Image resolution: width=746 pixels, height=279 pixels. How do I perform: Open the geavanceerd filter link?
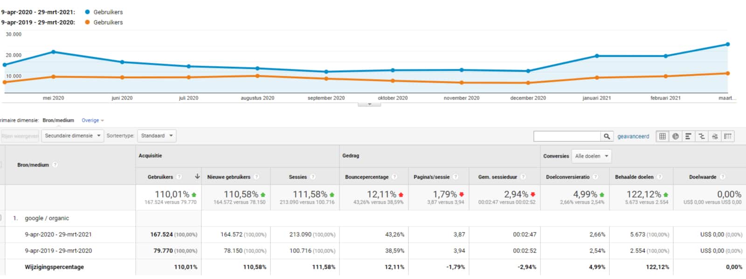tap(633, 136)
